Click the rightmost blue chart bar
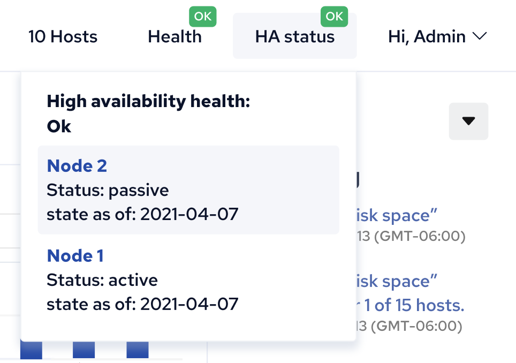Image resolution: width=516 pixels, height=363 pixels. pyautogui.click(x=138, y=351)
